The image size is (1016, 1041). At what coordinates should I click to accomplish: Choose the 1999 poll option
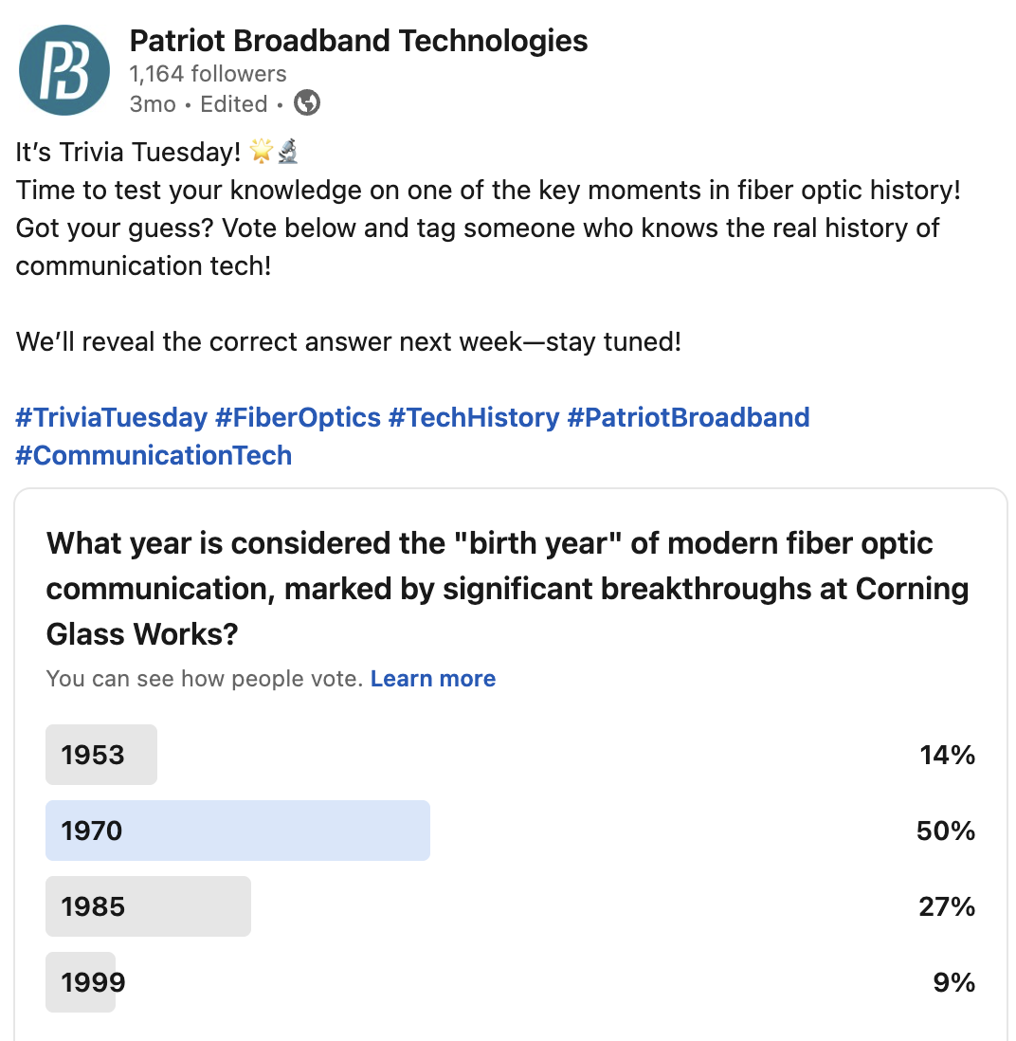click(510, 982)
